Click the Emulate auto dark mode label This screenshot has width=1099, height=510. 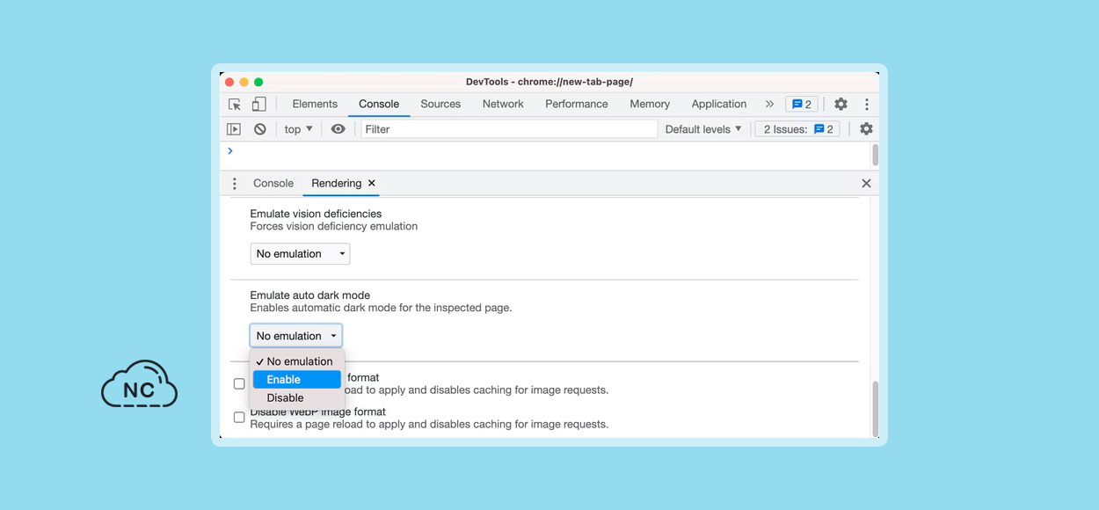tap(309, 295)
